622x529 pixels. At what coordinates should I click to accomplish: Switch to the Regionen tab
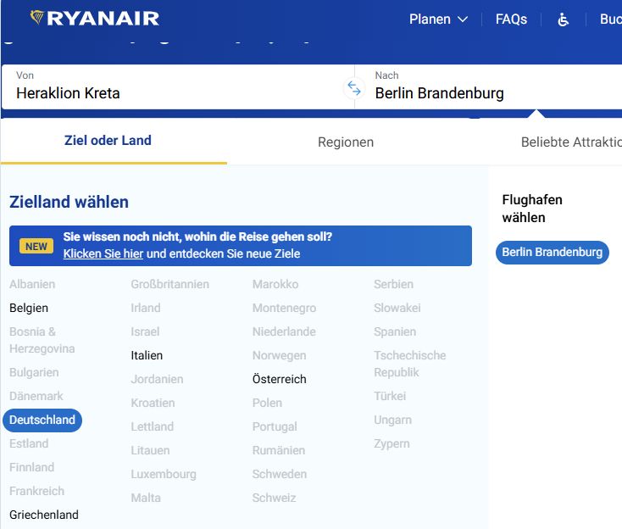[346, 142]
